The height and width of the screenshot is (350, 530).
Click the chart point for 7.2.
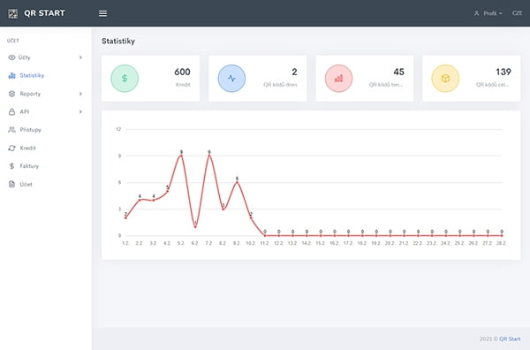pos(209,156)
